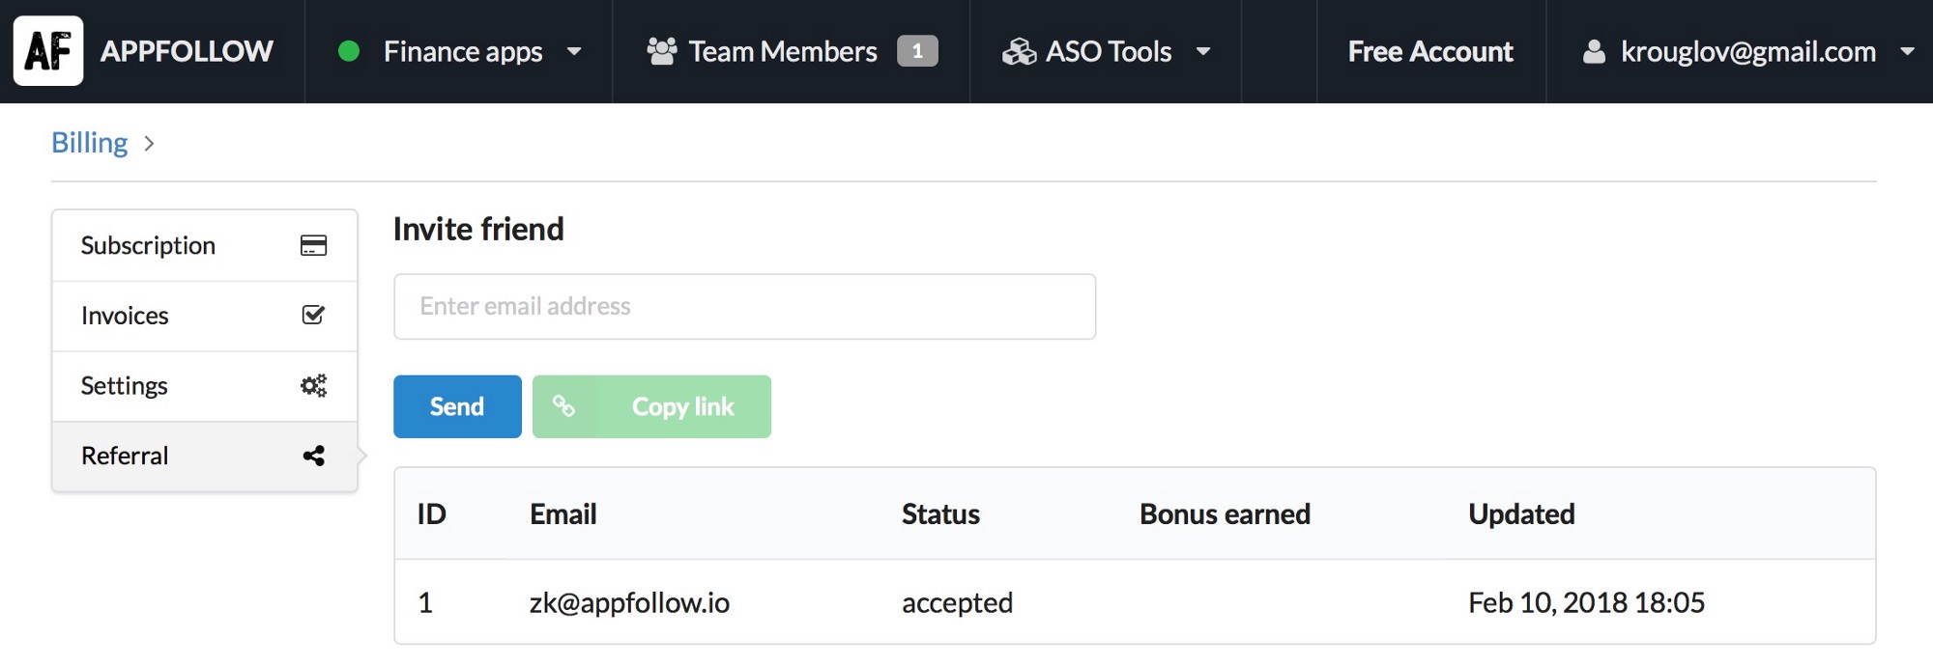Click the Subscription credit card icon
This screenshot has width=1933, height=666.
point(313,245)
